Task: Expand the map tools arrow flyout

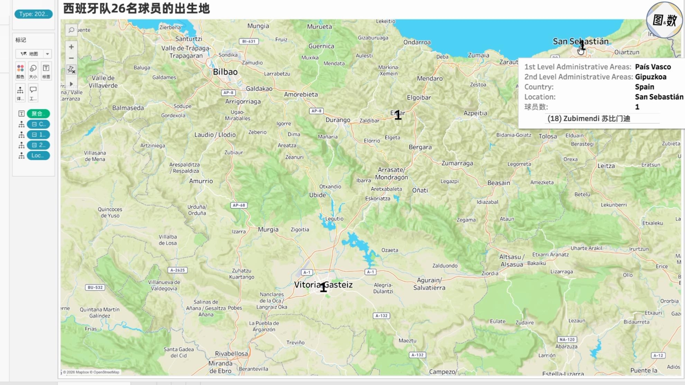Action: tap(71, 84)
